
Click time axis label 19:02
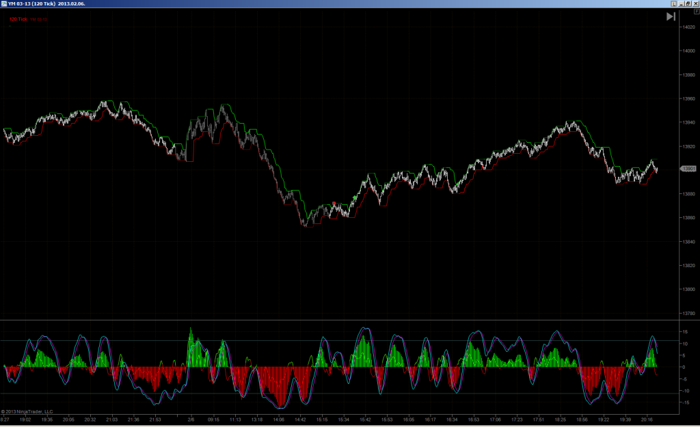click(25, 419)
